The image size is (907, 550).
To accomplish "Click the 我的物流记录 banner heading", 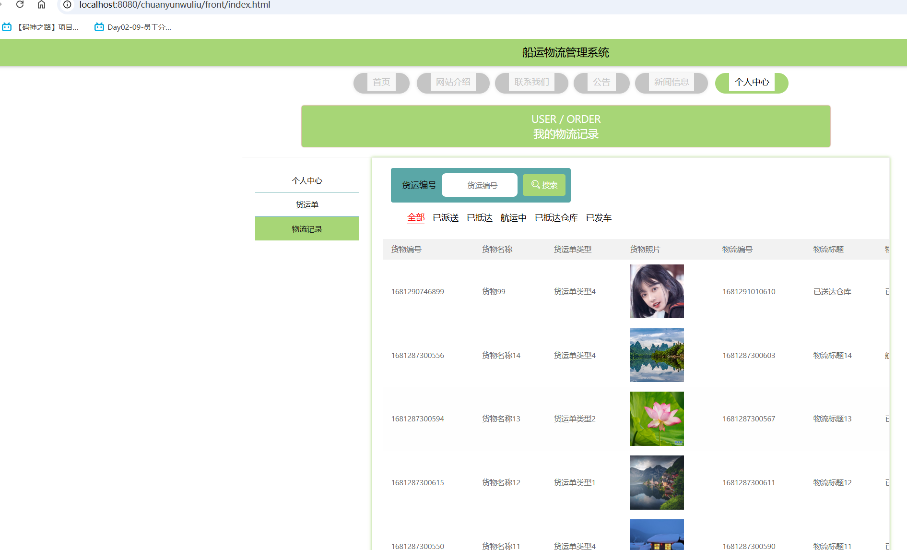I will [566, 134].
